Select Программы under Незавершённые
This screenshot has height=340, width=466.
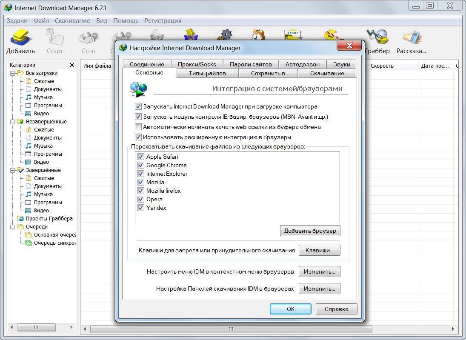click(48, 154)
